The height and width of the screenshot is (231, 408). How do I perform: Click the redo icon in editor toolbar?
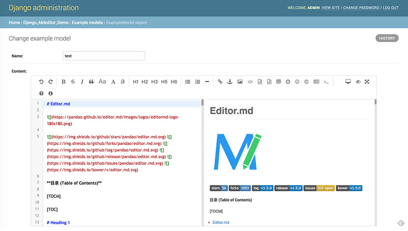pyautogui.click(x=50, y=82)
